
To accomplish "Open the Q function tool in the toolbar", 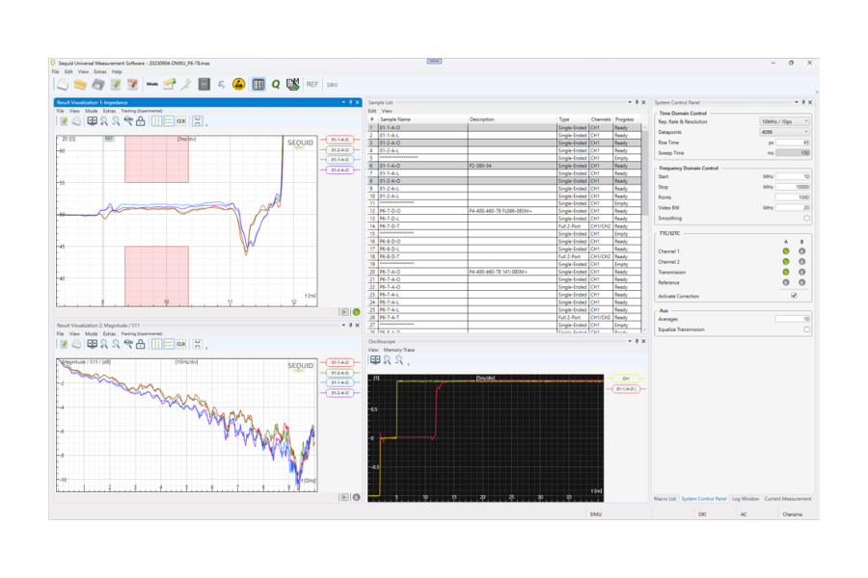I will click(276, 84).
